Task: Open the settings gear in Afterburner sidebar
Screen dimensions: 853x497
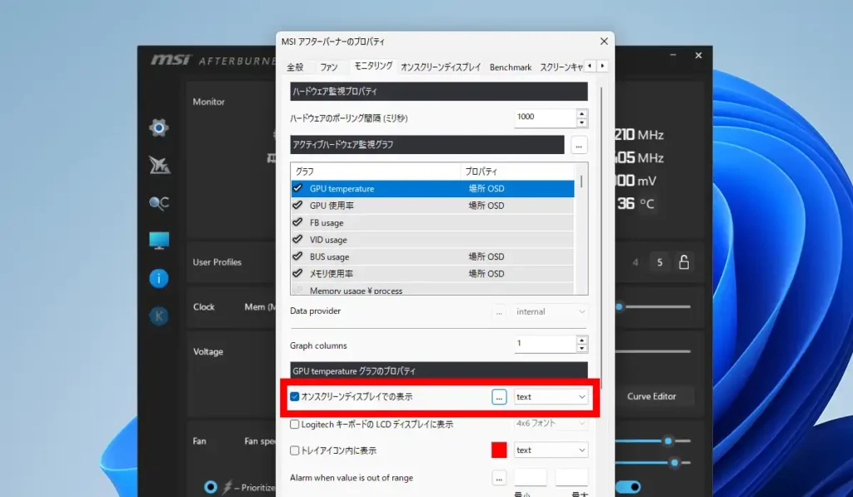Action: point(158,127)
